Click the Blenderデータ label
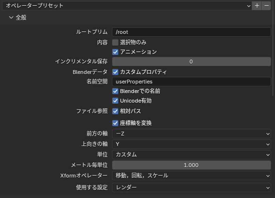Image resolution: width=275 pixels, height=198 pixels. coord(90,72)
